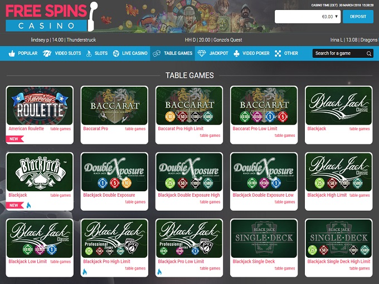The width and height of the screenshot is (379, 284).
Task: Click the Live Casino chip icon
Action: point(116,53)
